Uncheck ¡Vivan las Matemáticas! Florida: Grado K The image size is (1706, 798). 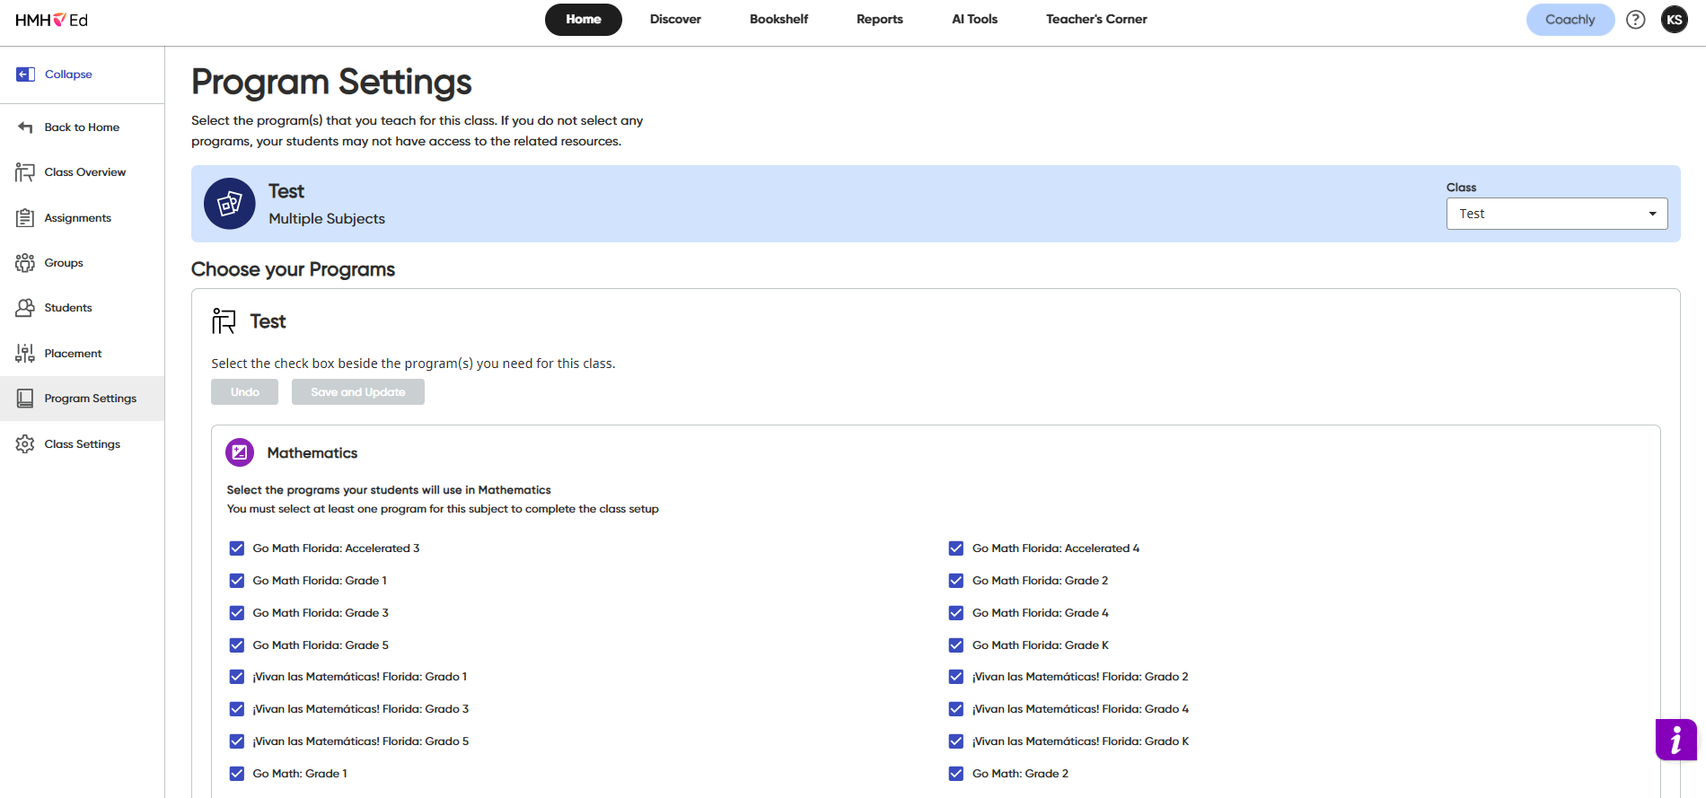point(956,741)
